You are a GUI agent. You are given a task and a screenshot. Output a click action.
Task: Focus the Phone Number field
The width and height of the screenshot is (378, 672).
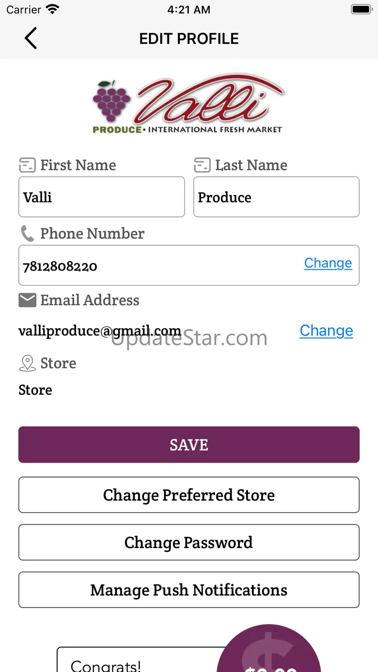point(155,266)
